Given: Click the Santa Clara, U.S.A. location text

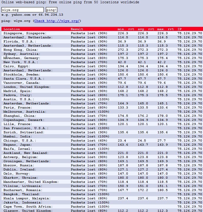Looking at the screenshot, I should (24, 78).
